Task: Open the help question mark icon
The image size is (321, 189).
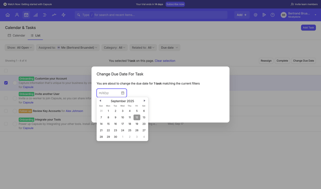Action: [272, 15]
